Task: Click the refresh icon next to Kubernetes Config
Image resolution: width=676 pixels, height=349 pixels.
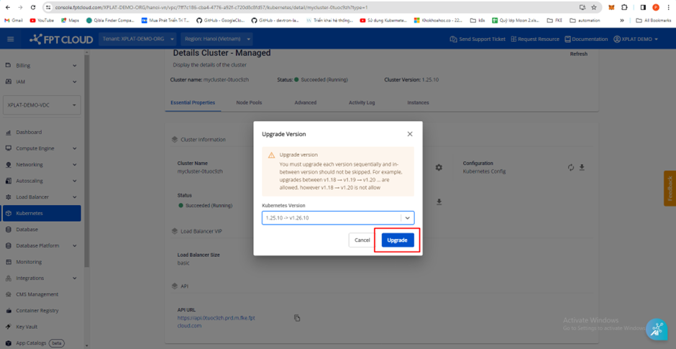Action: point(571,168)
